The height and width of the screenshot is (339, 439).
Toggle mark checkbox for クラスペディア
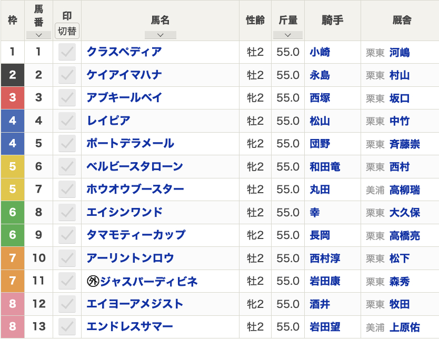[67, 52]
